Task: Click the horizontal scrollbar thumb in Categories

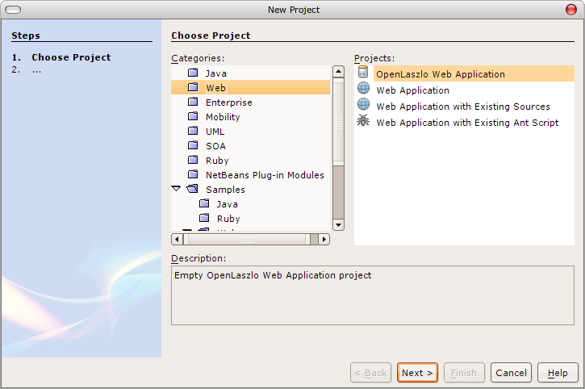Action: point(247,239)
